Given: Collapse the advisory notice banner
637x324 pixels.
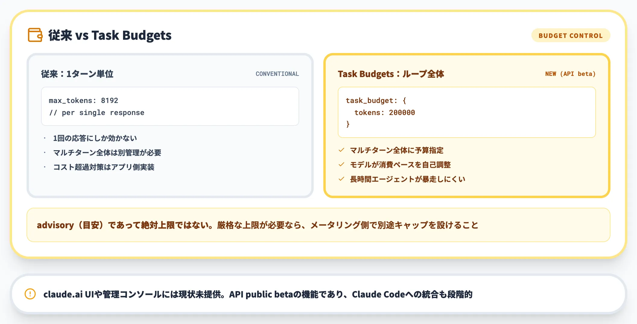Looking at the screenshot, I should click(x=318, y=225).
